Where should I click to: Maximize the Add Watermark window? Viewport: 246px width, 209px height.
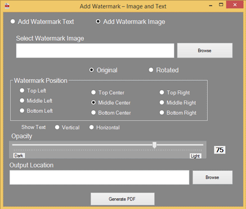(x=221, y=5)
